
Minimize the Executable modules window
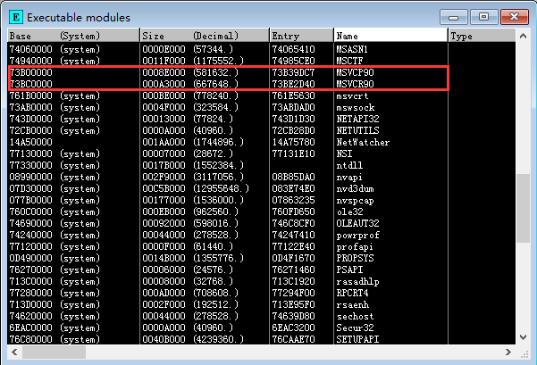[x=453, y=17]
